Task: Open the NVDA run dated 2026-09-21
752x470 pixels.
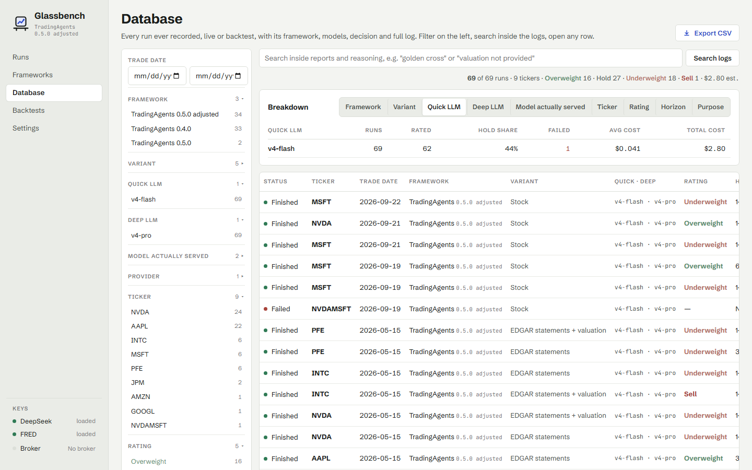Action: pos(499,224)
